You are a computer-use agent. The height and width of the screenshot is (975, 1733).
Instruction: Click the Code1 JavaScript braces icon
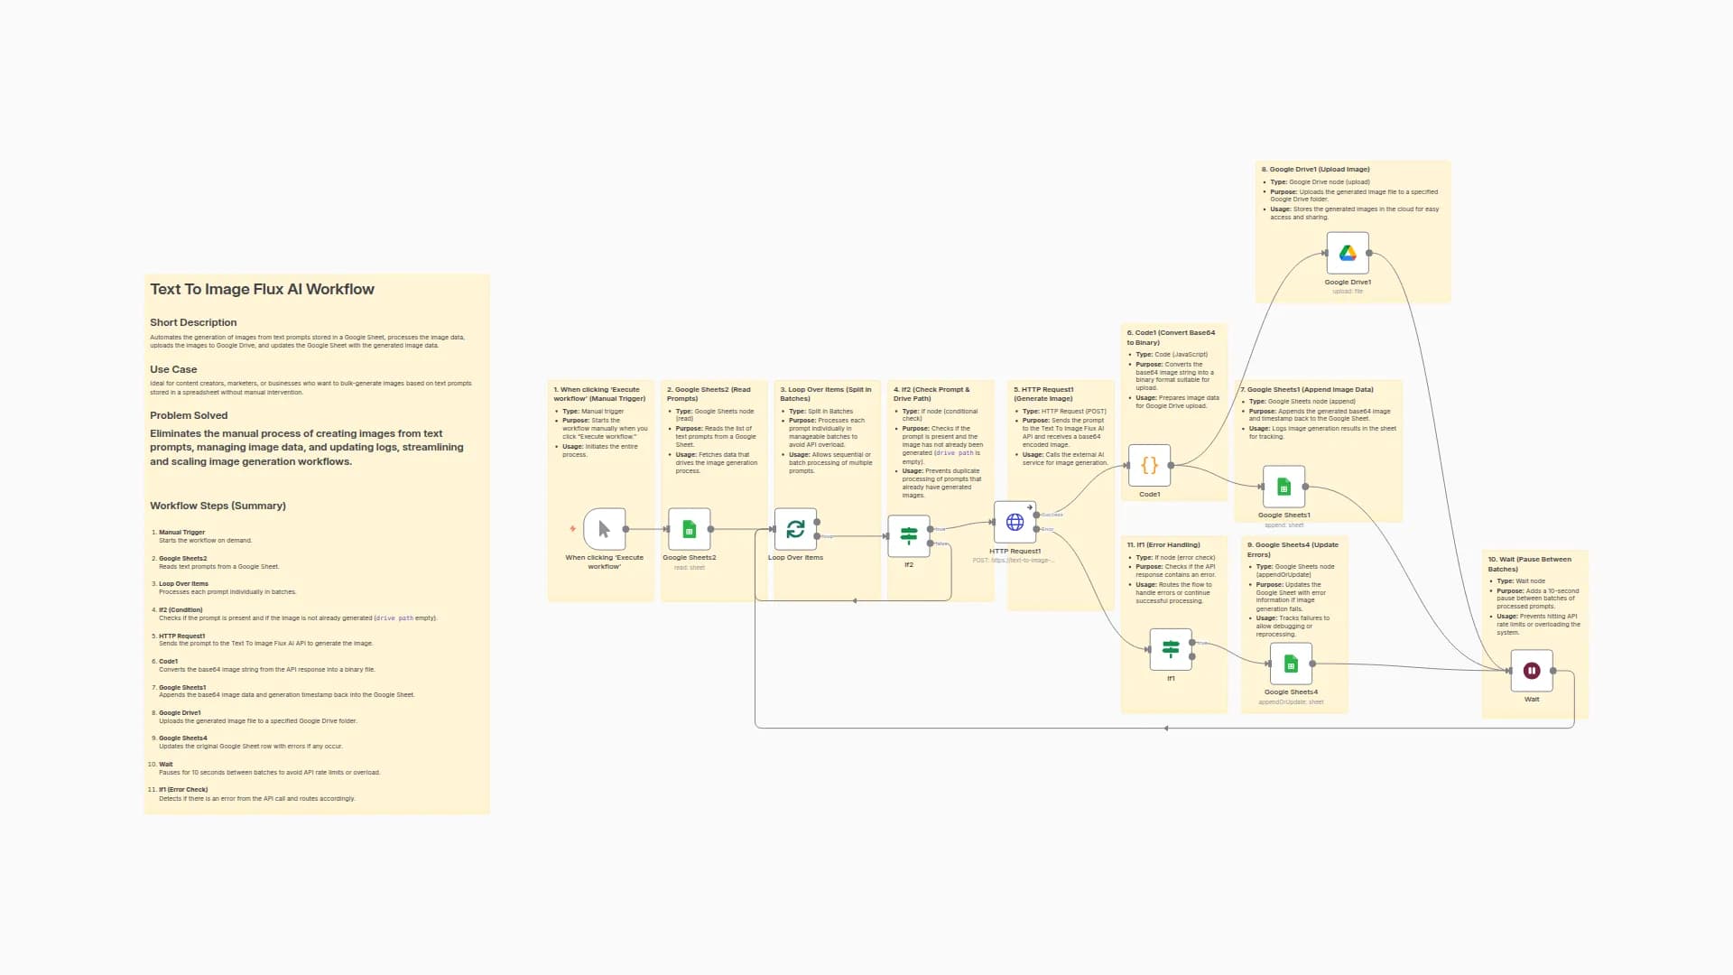click(x=1150, y=467)
